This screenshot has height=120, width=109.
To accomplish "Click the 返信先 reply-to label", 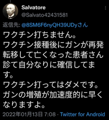I will (x=11, y=25).
